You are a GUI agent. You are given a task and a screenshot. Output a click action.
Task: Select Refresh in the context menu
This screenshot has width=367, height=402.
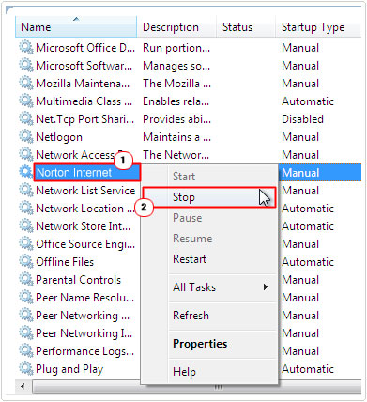coord(191,316)
